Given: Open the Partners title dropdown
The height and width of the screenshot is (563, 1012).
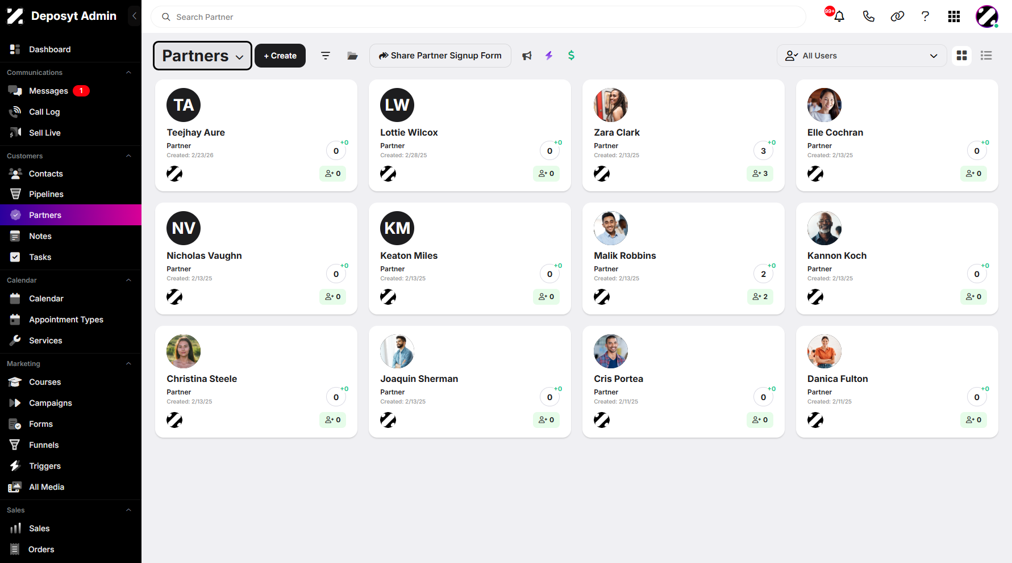Looking at the screenshot, I should pyautogui.click(x=202, y=56).
